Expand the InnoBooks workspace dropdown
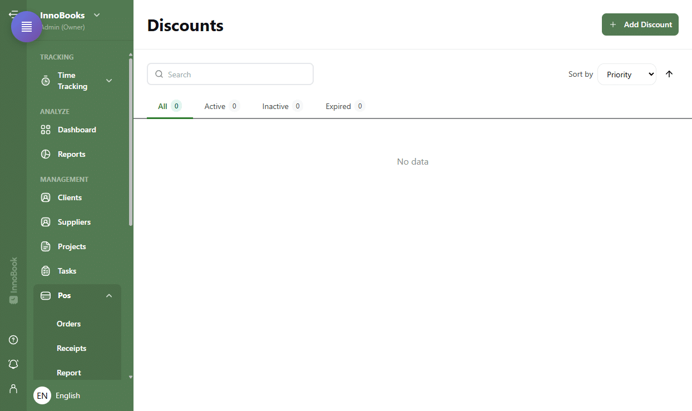 tap(97, 15)
